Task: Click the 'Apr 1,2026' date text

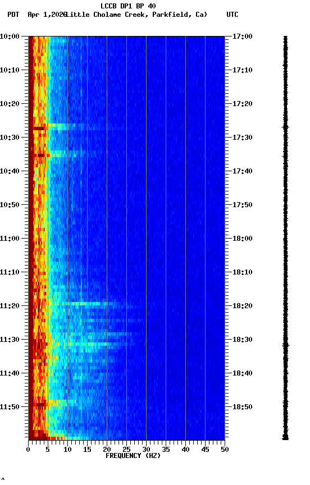Action: click(x=47, y=15)
